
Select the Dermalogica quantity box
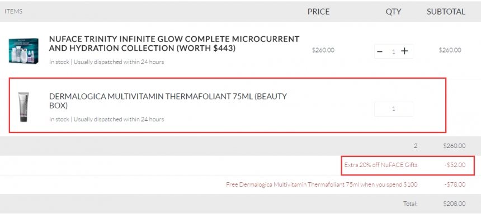(x=394, y=109)
